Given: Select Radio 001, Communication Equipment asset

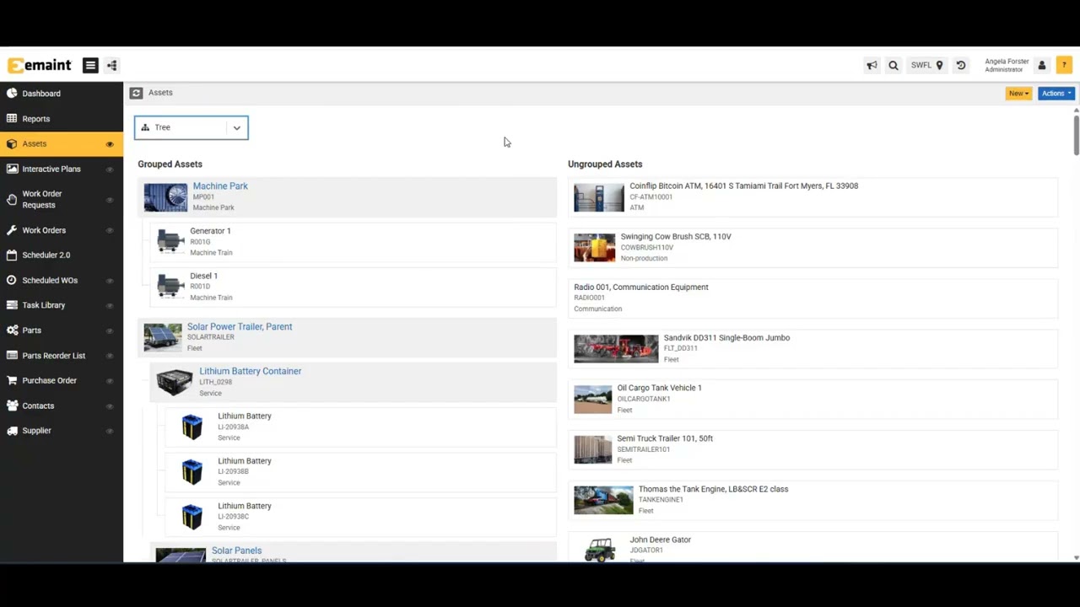Looking at the screenshot, I should coord(813,298).
